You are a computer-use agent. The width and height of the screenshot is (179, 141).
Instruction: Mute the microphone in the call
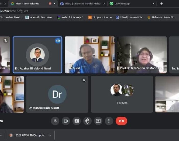(55, 121)
